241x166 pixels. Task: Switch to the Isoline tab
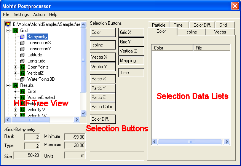[191, 32]
